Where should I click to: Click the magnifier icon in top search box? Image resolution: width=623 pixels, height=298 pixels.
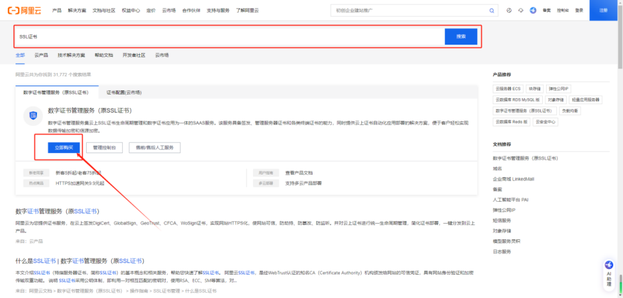[x=492, y=11]
